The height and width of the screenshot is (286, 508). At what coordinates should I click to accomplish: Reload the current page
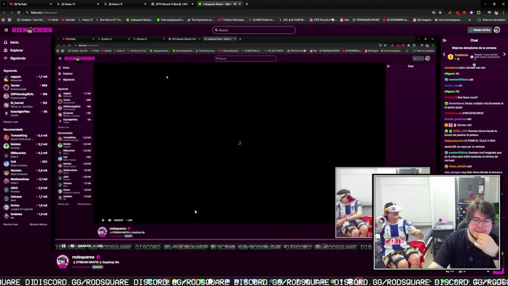[x=18, y=12]
